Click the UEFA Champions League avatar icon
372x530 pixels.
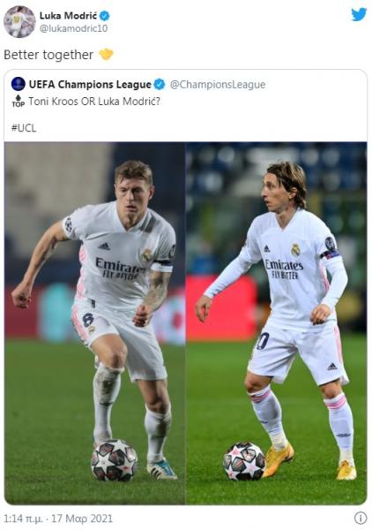coord(18,84)
